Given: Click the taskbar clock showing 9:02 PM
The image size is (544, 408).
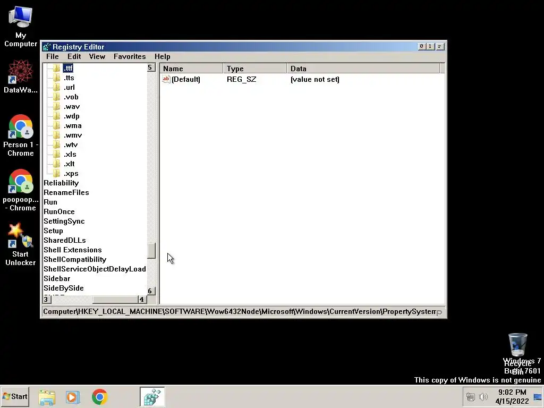Looking at the screenshot, I should coord(512,396).
